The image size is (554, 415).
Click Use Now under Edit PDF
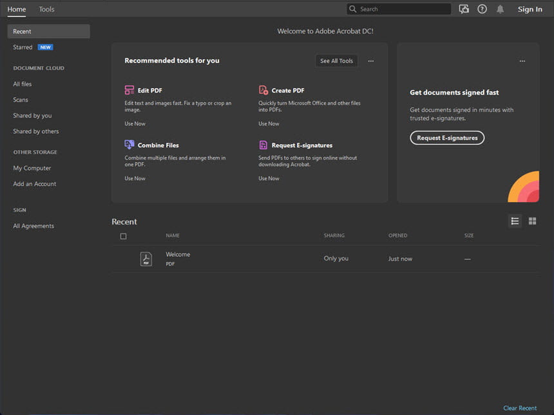135,124
